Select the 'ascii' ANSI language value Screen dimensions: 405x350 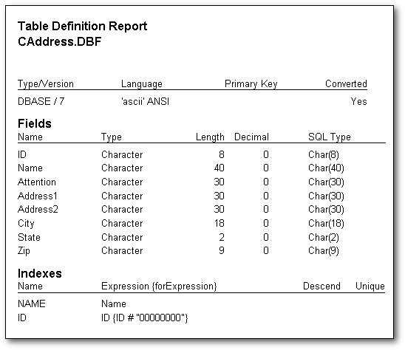tap(145, 101)
